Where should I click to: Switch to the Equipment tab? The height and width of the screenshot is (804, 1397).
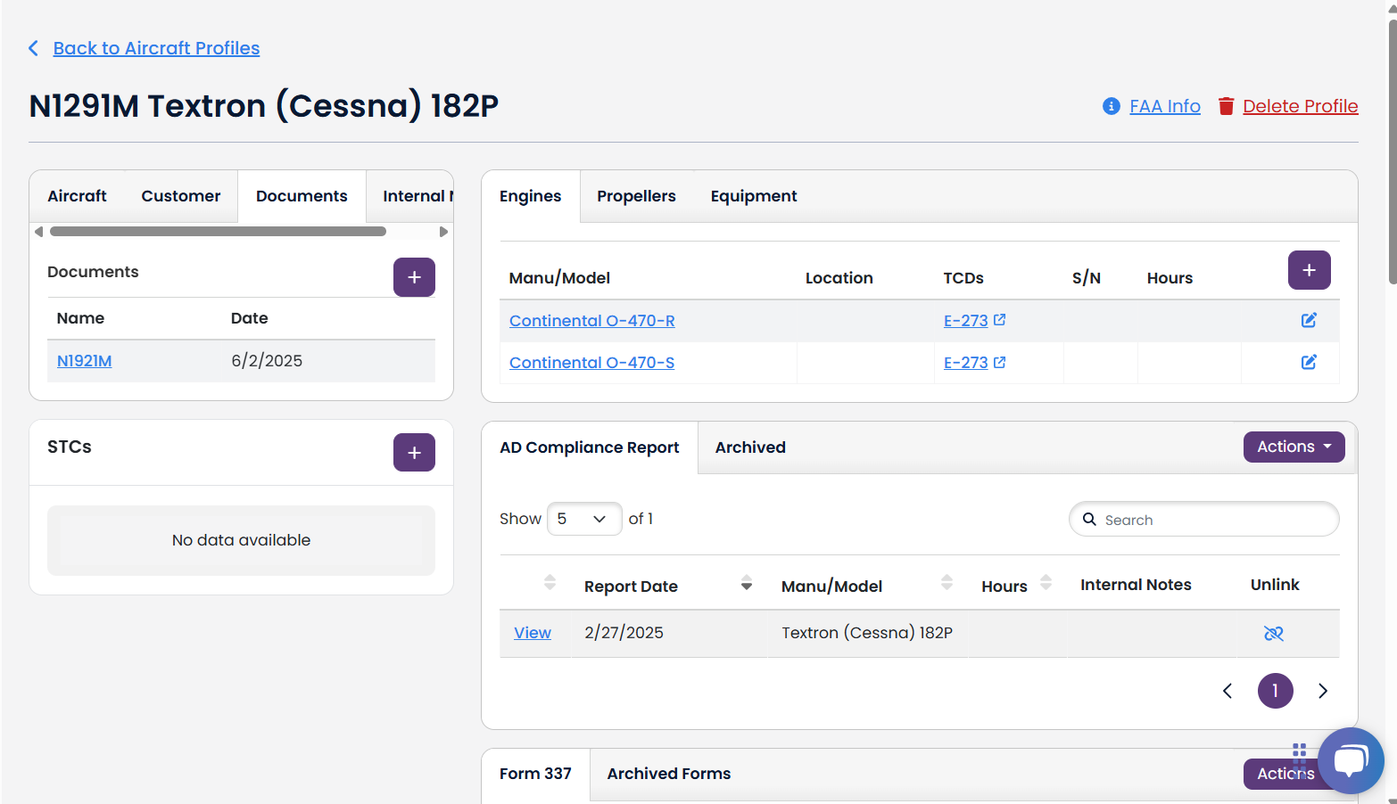pyautogui.click(x=754, y=196)
